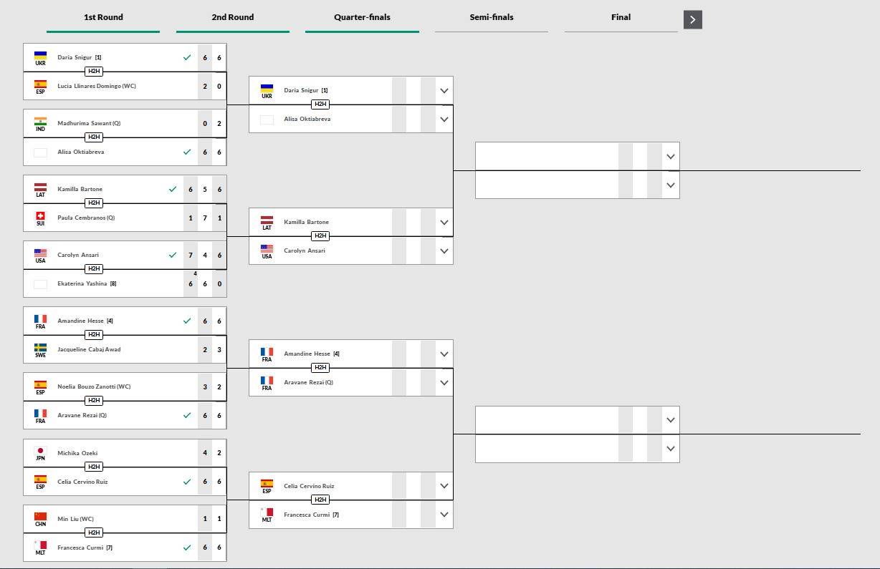Click the Final tab underline bar
Screen dimensions: 880x569
[x=621, y=31]
